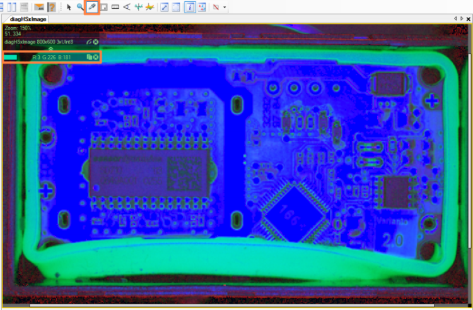This screenshot has width=473, height=310.
Task: Toggle fit image to window button
Action: coord(165,8)
